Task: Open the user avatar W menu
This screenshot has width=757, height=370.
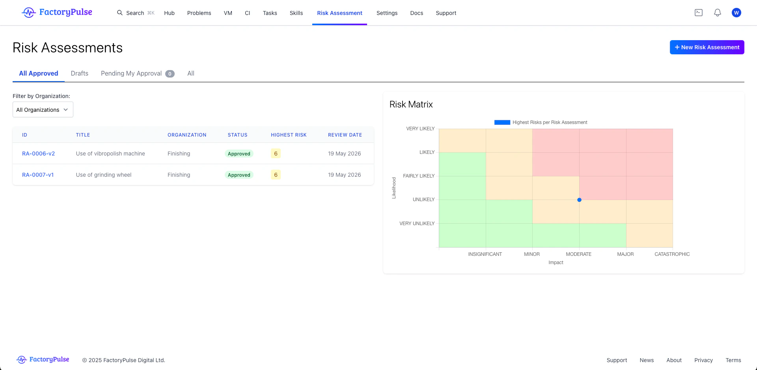Action: click(x=736, y=13)
